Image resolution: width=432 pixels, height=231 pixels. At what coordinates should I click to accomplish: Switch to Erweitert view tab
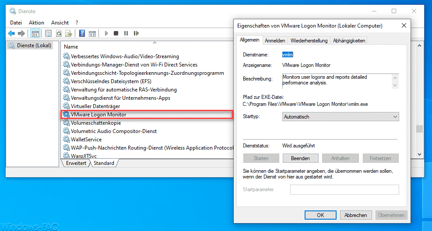point(76,163)
